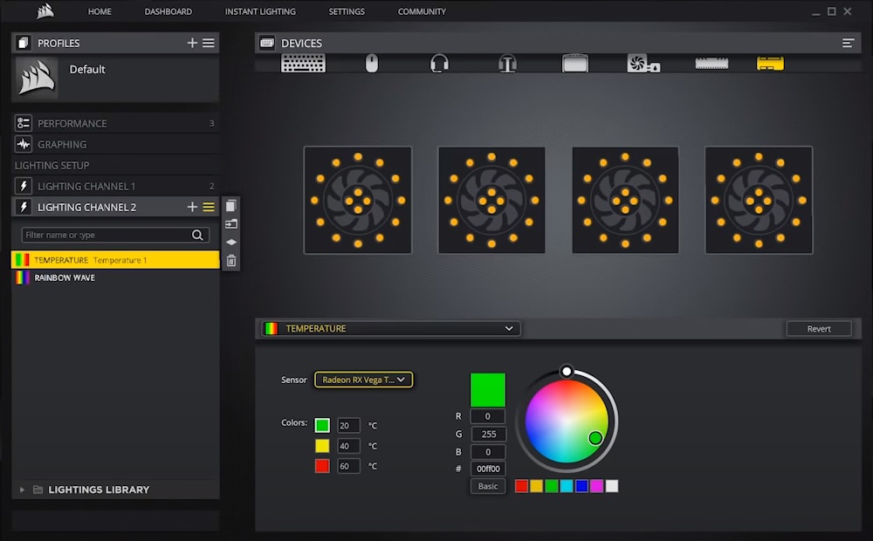The height and width of the screenshot is (541, 873).
Task: Switch to the DASHBOARD tab
Action: (x=168, y=11)
